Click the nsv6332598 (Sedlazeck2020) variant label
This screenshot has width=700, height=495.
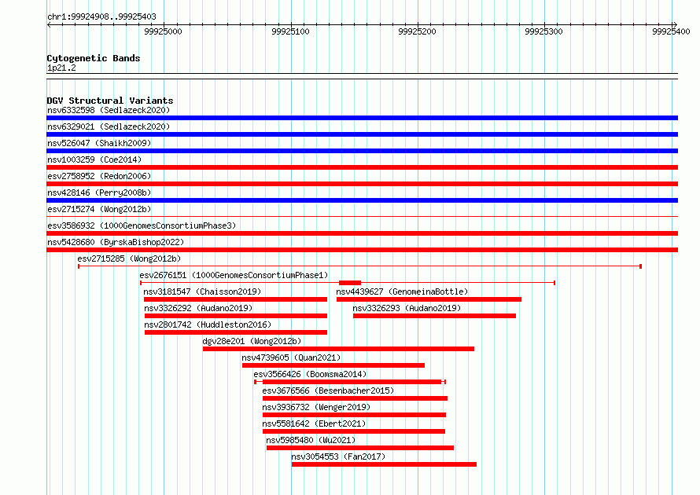[109, 110]
